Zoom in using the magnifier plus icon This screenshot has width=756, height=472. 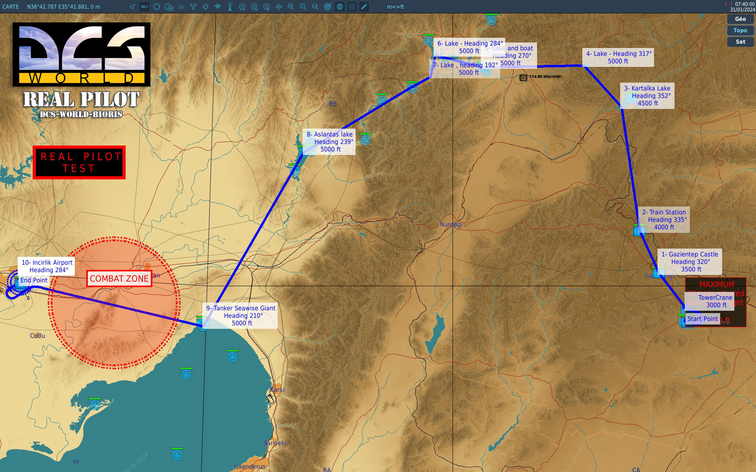tap(291, 7)
